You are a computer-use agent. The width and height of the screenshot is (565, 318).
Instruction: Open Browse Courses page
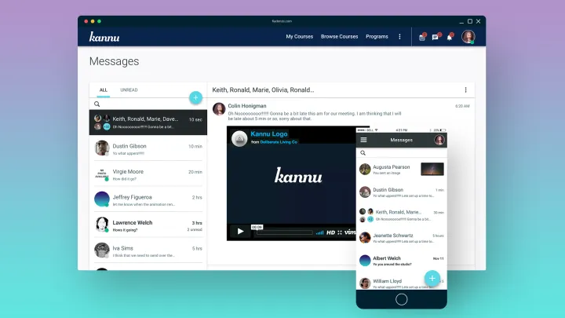[339, 37]
